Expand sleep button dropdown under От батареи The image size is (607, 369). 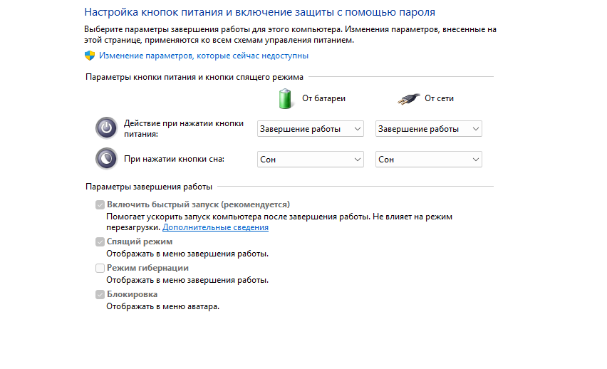point(311,159)
